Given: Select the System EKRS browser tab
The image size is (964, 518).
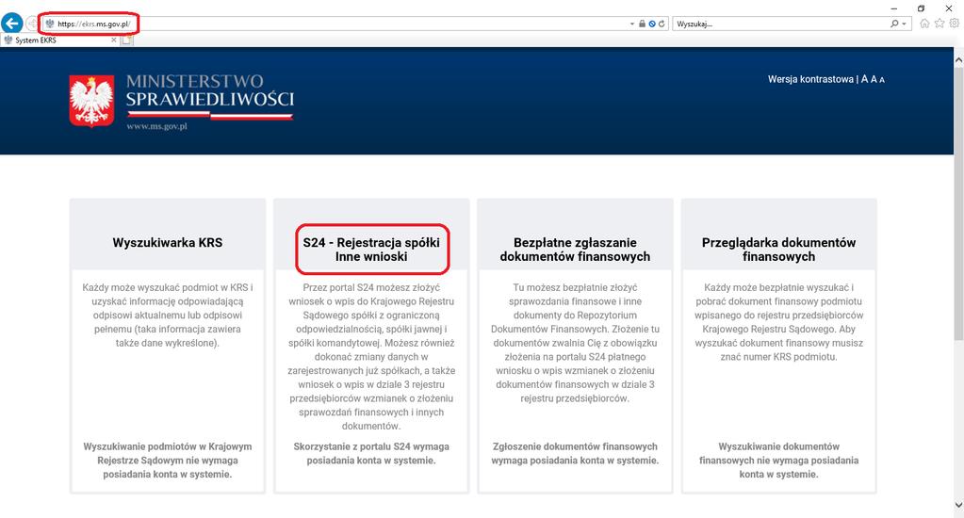Looking at the screenshot, I should [59, 40].
